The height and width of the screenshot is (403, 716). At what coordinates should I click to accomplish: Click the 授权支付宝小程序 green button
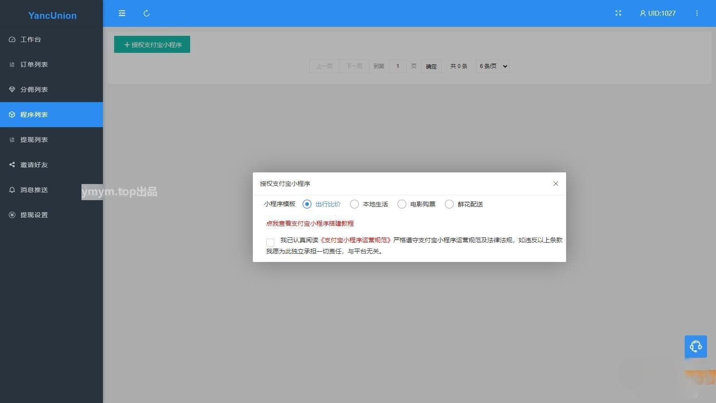(x=152, y=44)
